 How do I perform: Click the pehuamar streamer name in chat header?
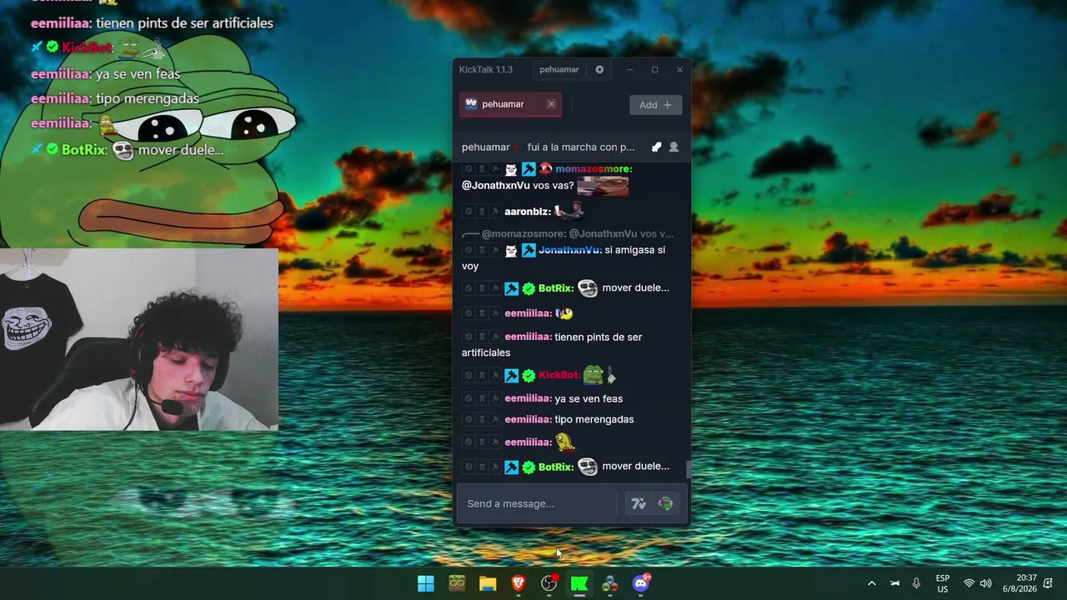(x=486, y=147)
